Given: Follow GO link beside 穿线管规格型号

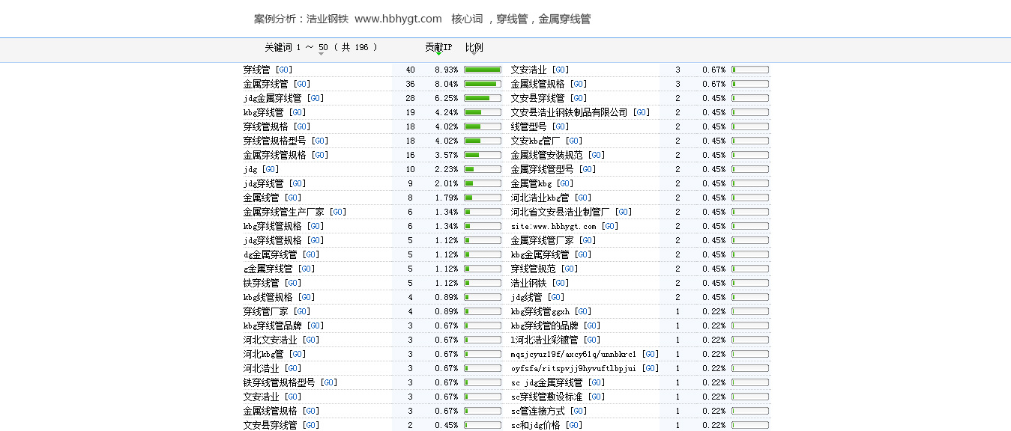Looking at the screenshot, I should click(319, 141).
